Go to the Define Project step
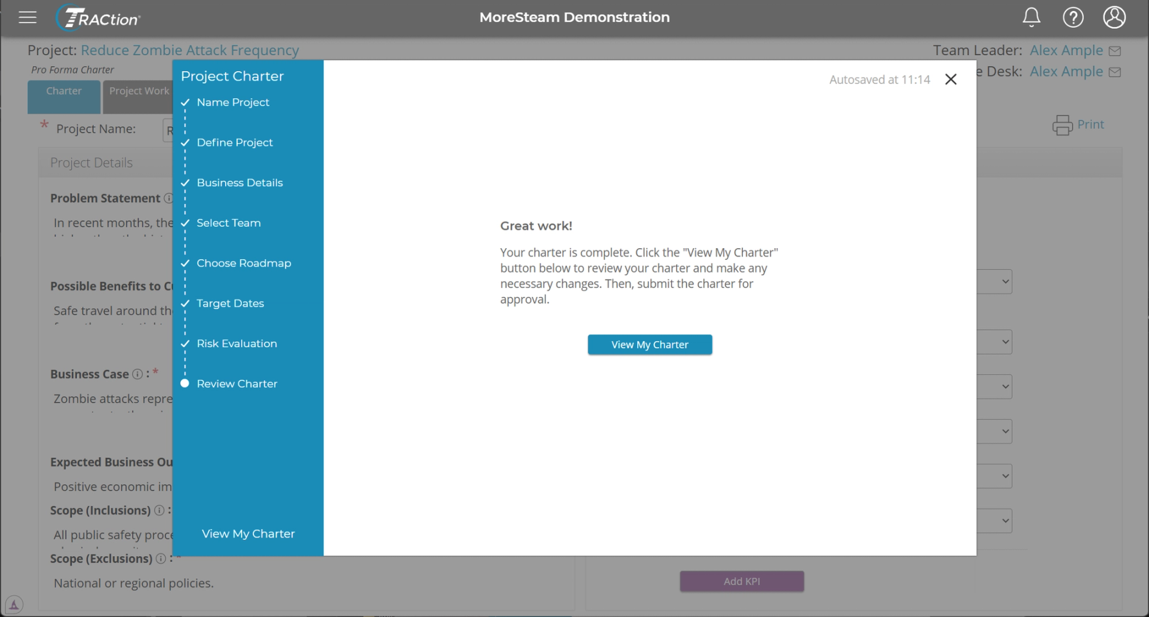Viewport: 1149px width, 617px height. coord(235,142)
